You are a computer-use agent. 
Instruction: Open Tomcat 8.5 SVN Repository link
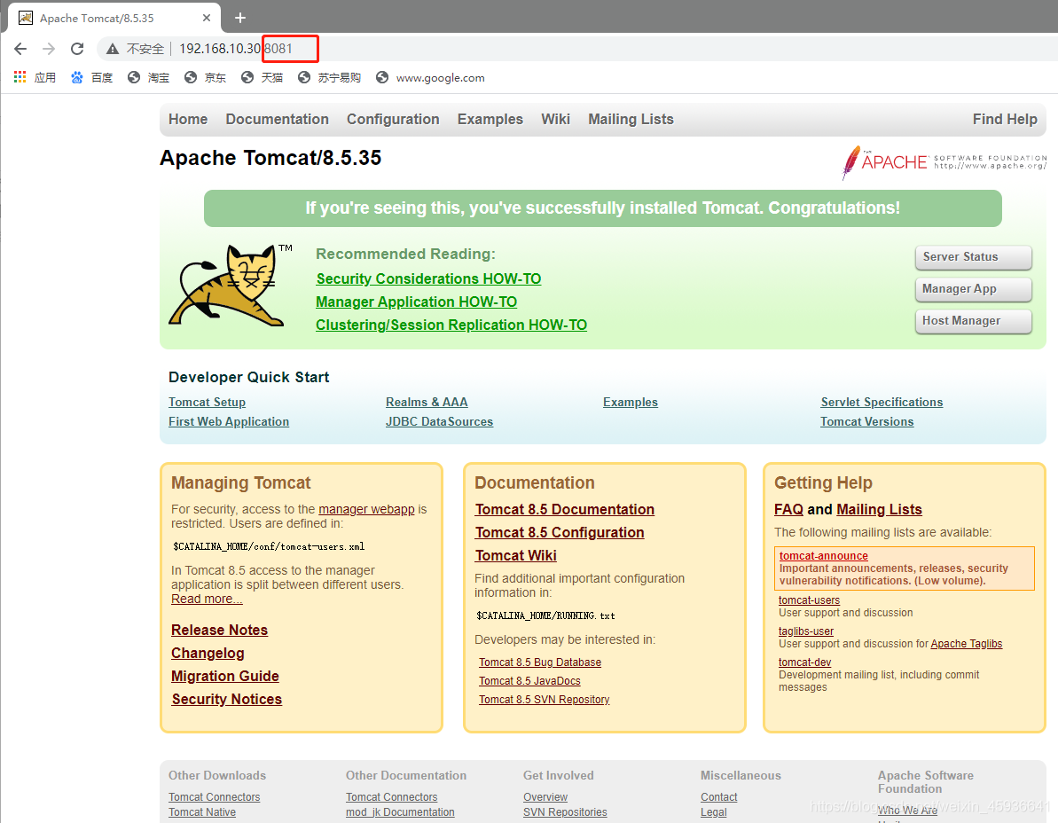tap(544, 700)
